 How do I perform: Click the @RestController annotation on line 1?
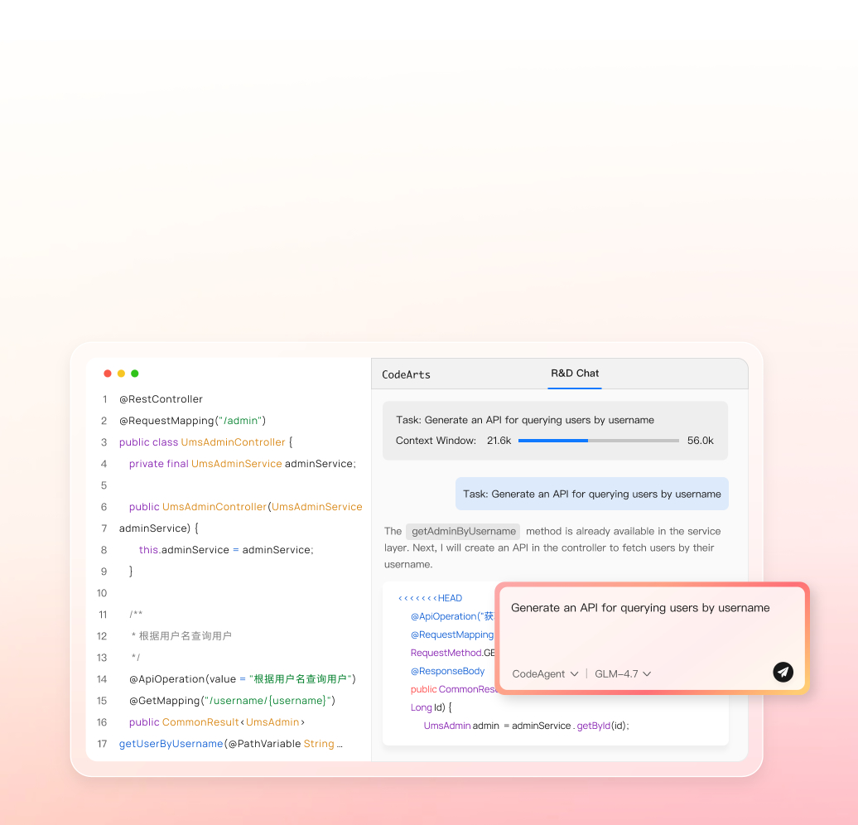pyautogui.click(x=161, y=399)
